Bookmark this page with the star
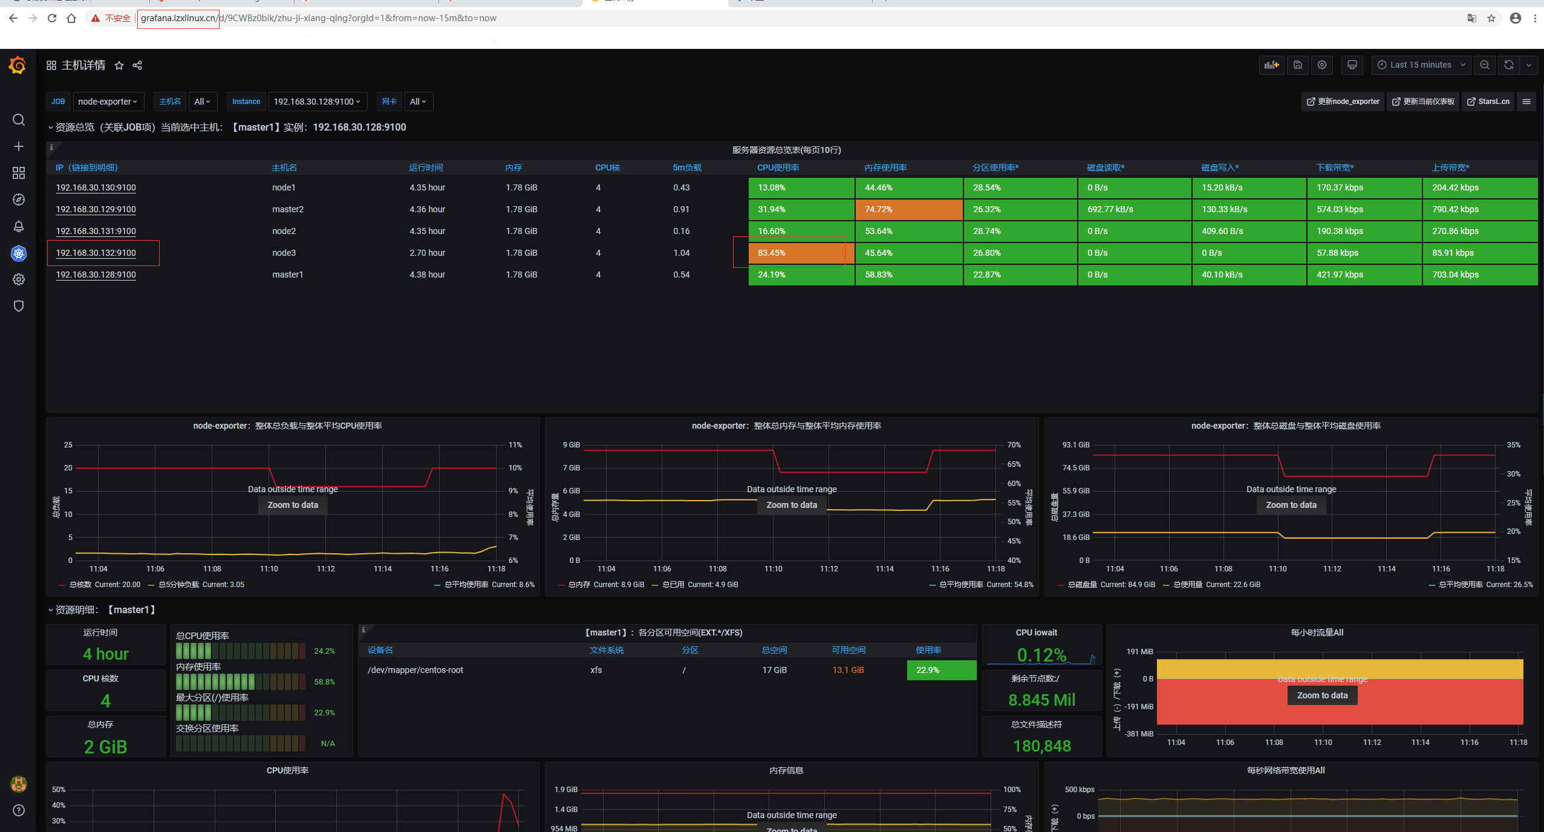The width and height of the screenshot is (1544, 832). 1491,18
